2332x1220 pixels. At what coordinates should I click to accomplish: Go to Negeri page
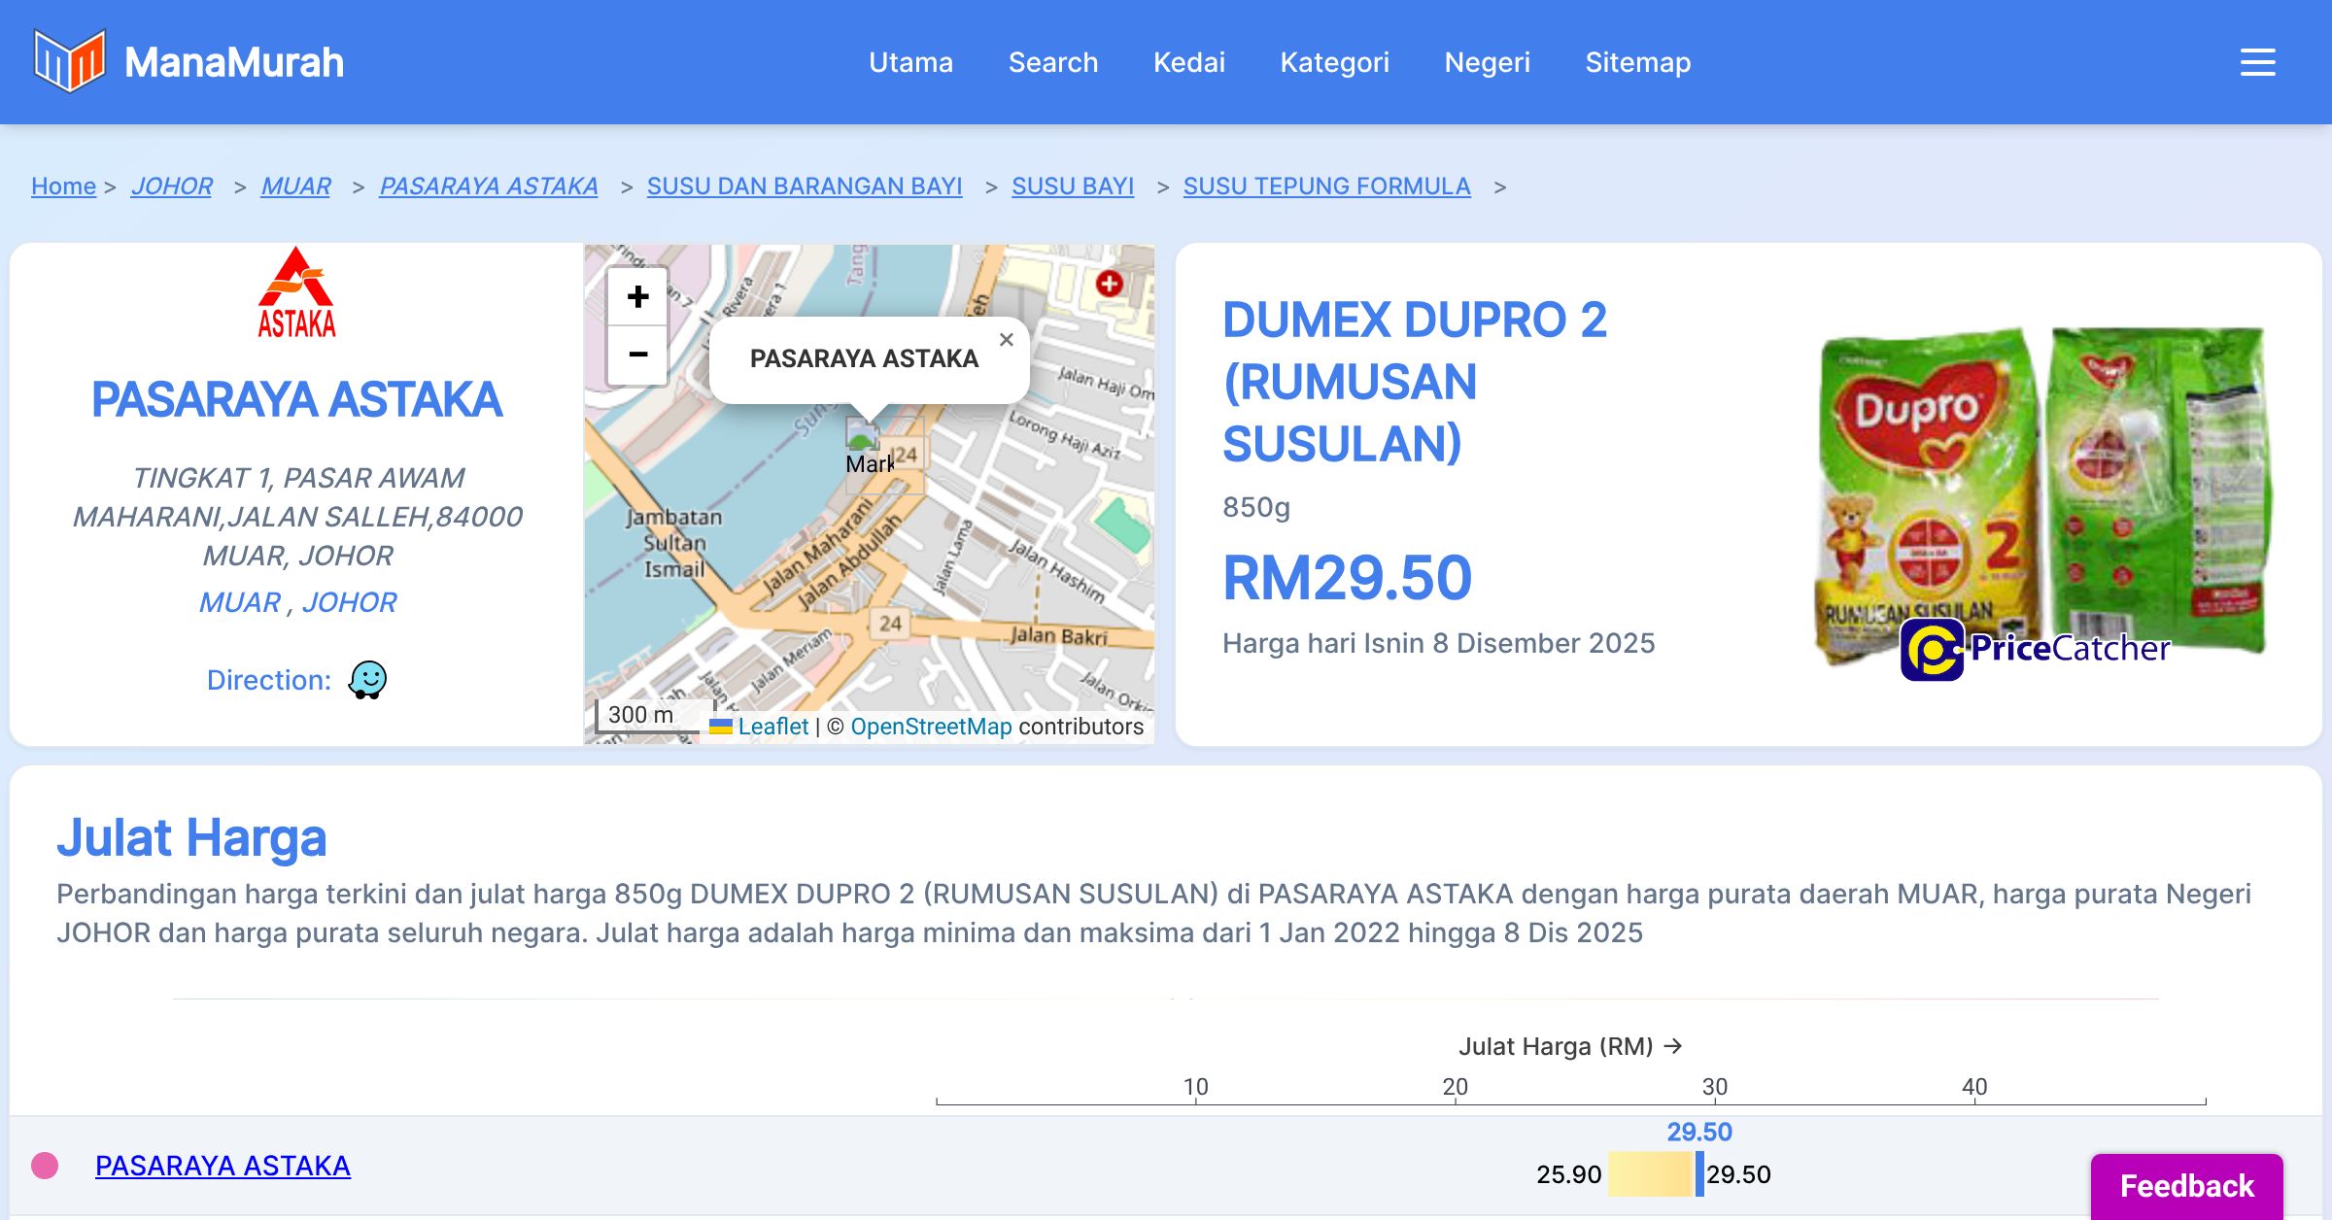pyautogui.click(x=1487, y=62)
